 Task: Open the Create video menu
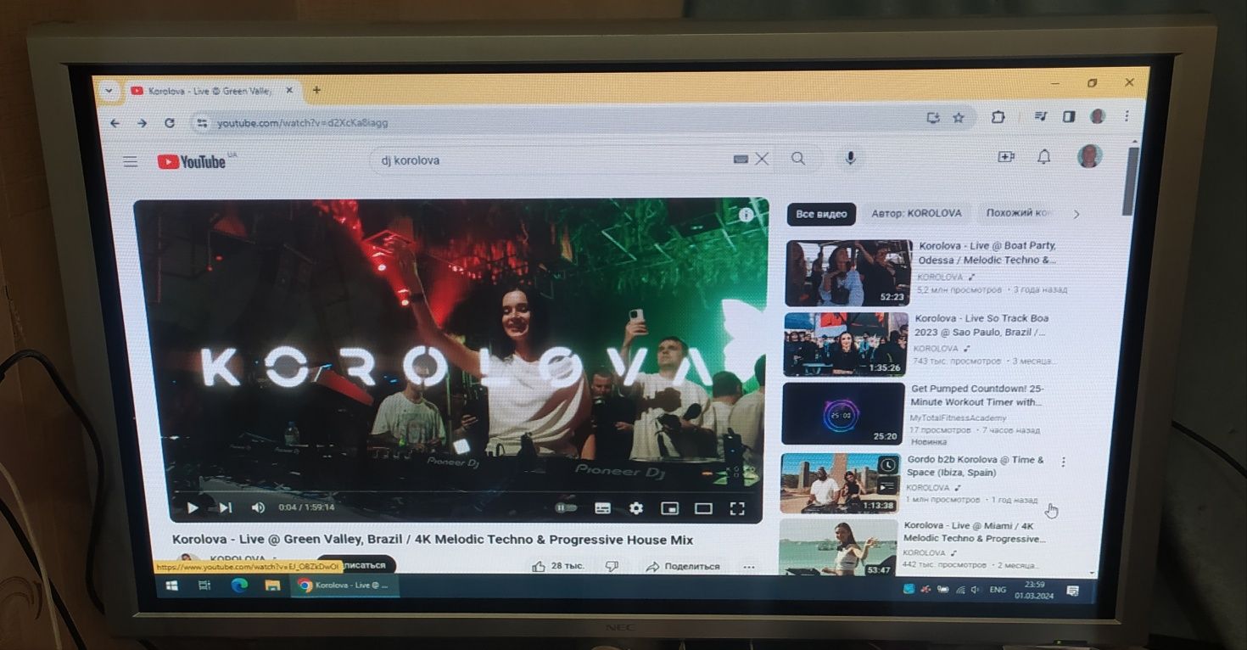[1006, 157]
